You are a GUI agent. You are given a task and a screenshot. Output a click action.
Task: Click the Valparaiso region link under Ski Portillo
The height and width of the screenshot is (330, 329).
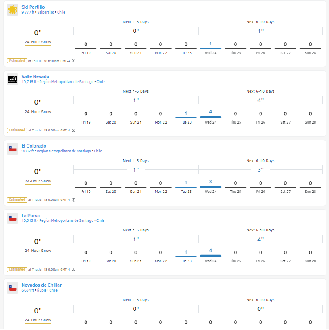pos(45,12)
